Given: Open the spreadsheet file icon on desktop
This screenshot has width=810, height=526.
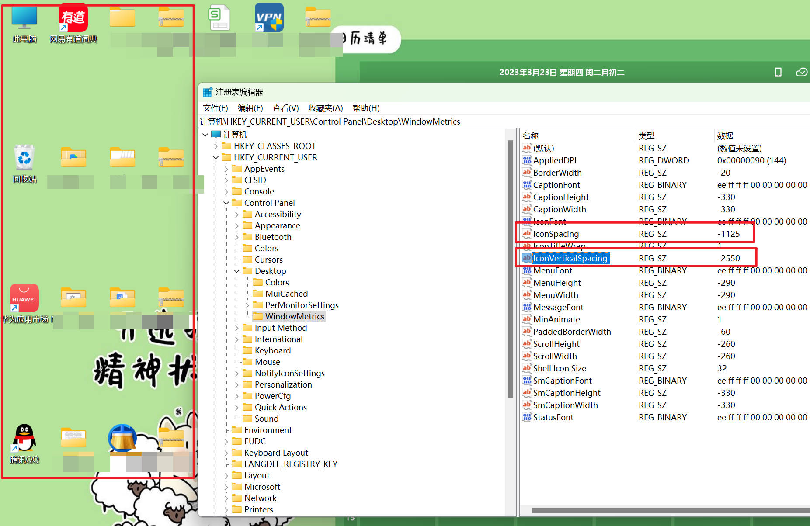Looking at the screenshot, I should [x=219, y=17].
